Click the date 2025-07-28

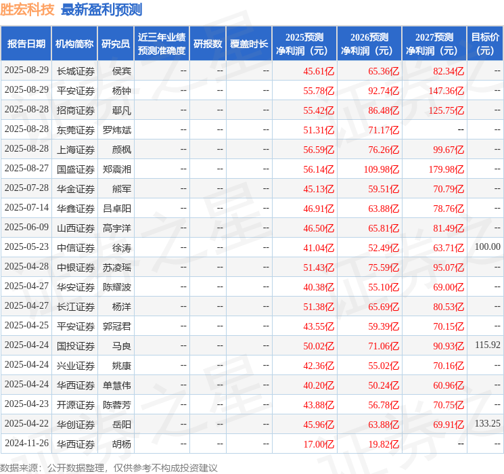(26, 188)
